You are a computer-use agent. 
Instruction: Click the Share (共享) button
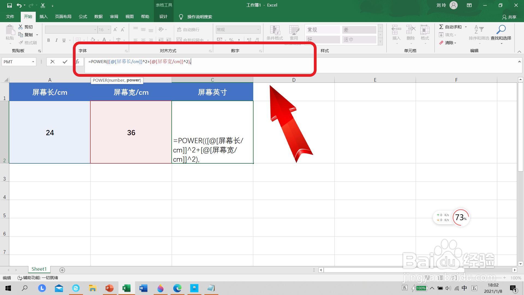509,17
